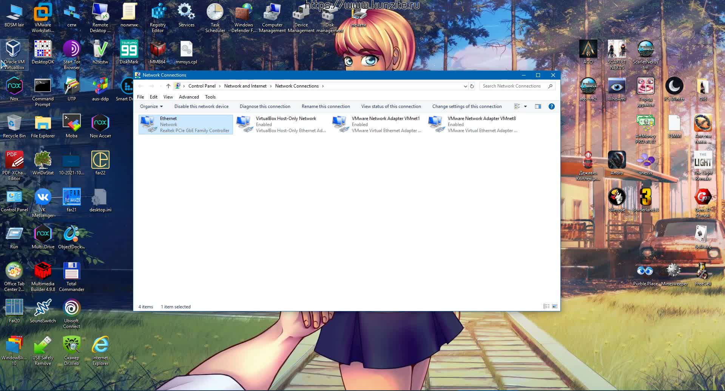Select the File Explorer desktop icon
This screenshot has height=391, width=725.
point(43,126)
